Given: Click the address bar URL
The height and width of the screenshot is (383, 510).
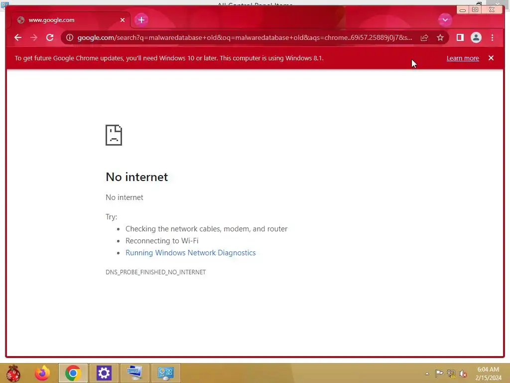Looking at the screenshot, I should 245,37.
